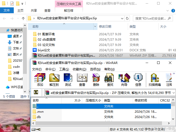The image size is (176, 132).
Task: Click the refresh button in Explorer address bar
Action: pos(127,19)
